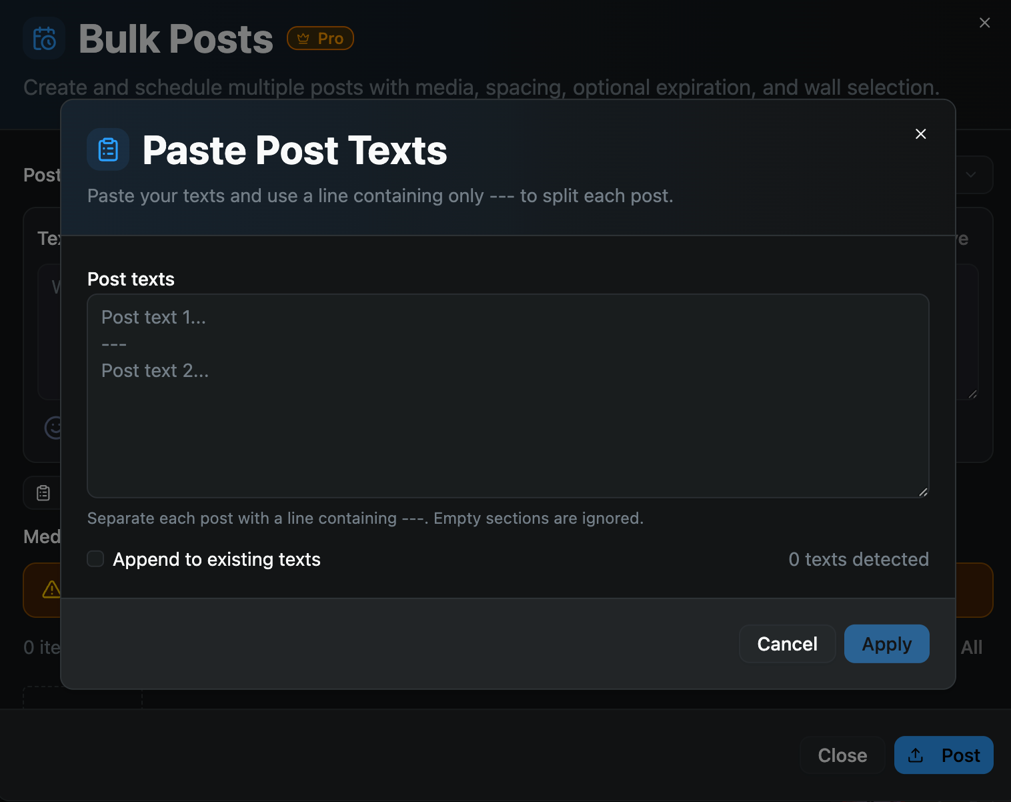This screenshot has width=1011, height=802.
Task: Click the clipboard icon beside Paste Post Texts title
Action: pyautogui.click(x=107, y=149)
